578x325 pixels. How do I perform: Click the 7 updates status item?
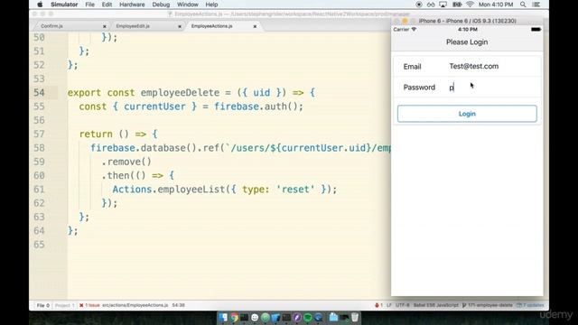click(530, 305)
